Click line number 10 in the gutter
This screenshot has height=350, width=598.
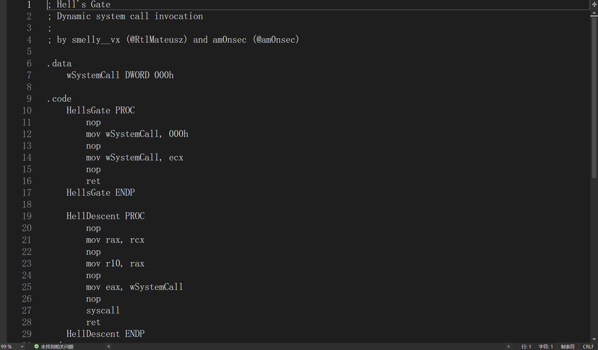pos(27,110)
